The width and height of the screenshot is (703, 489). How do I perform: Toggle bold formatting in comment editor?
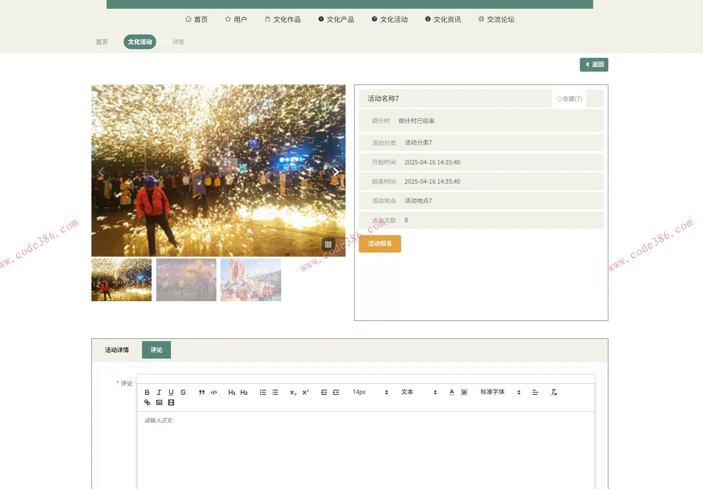tap(147, 393)
